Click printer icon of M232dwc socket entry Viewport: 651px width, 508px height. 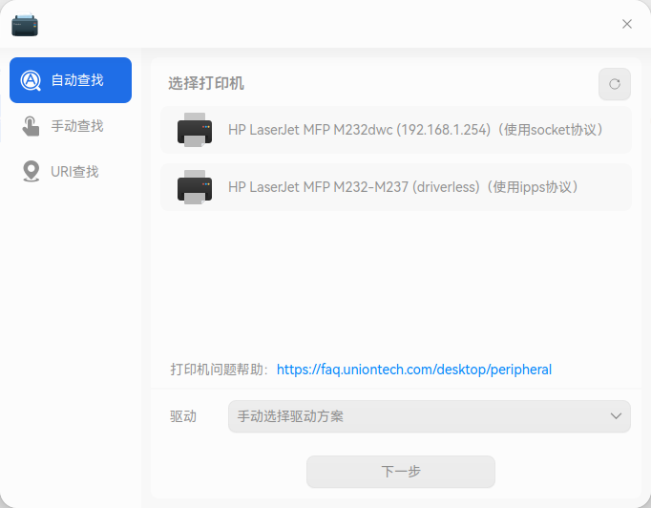pyautogui.click(x=195, y=130)
